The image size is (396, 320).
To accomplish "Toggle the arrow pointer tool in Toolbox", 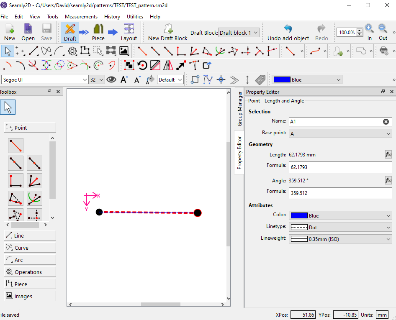I will click(8, 107).
